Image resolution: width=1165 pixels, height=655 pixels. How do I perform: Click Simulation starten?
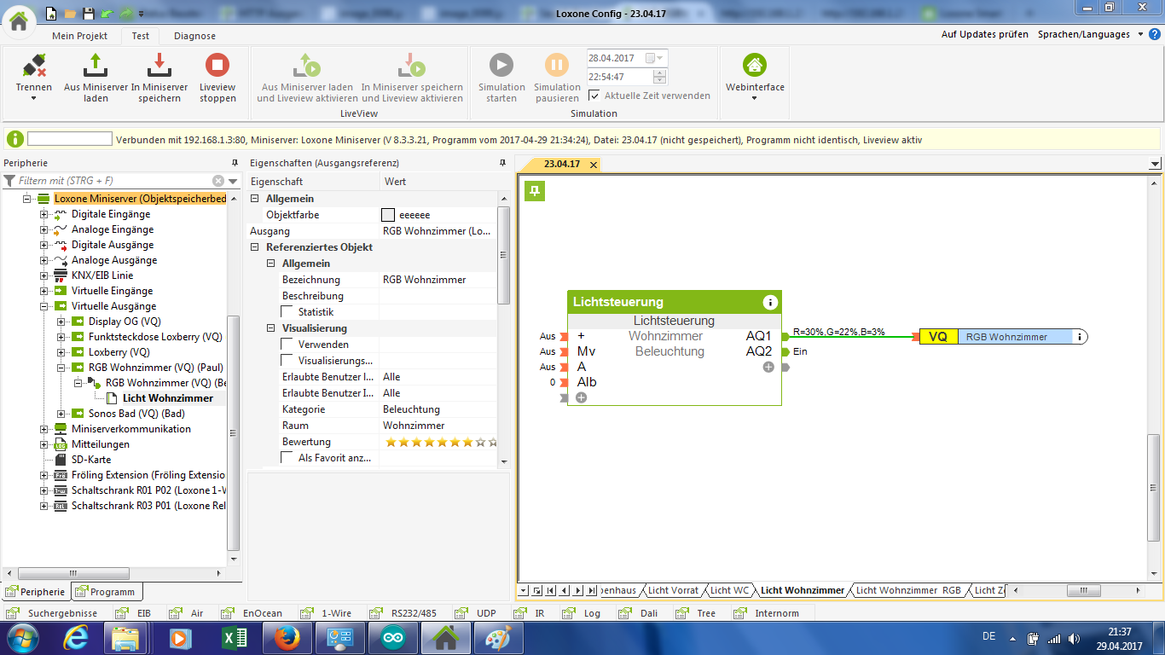click(x=501, y=78)
